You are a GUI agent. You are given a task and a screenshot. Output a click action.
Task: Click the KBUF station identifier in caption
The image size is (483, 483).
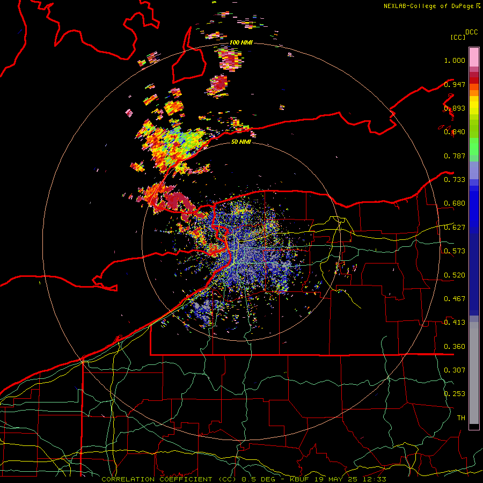(301, 479)
